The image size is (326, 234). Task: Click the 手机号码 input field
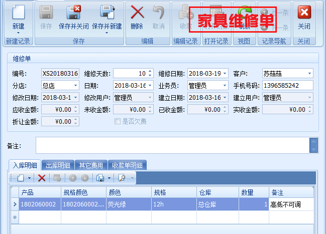tap(287, 85)
